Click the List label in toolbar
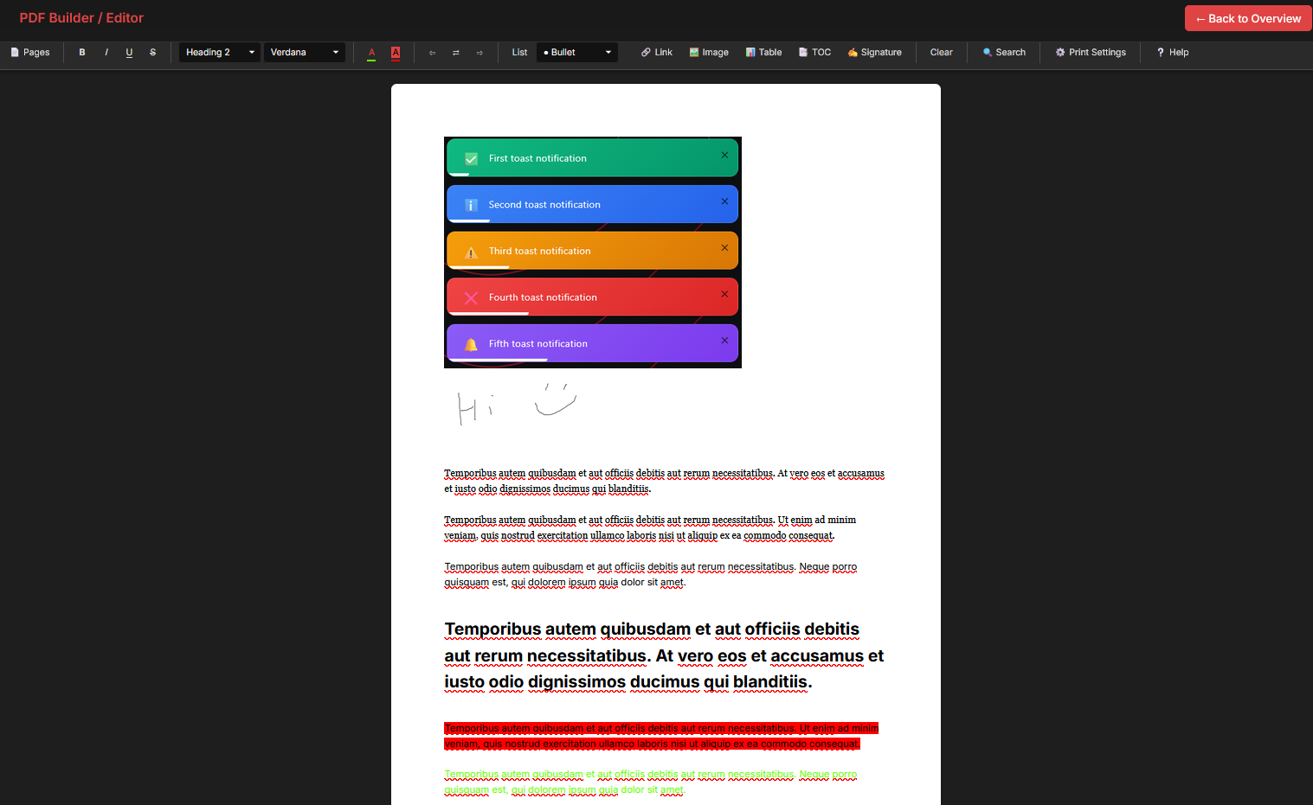This screenshot has width=1313, height=805. click(x=519, y=53)
